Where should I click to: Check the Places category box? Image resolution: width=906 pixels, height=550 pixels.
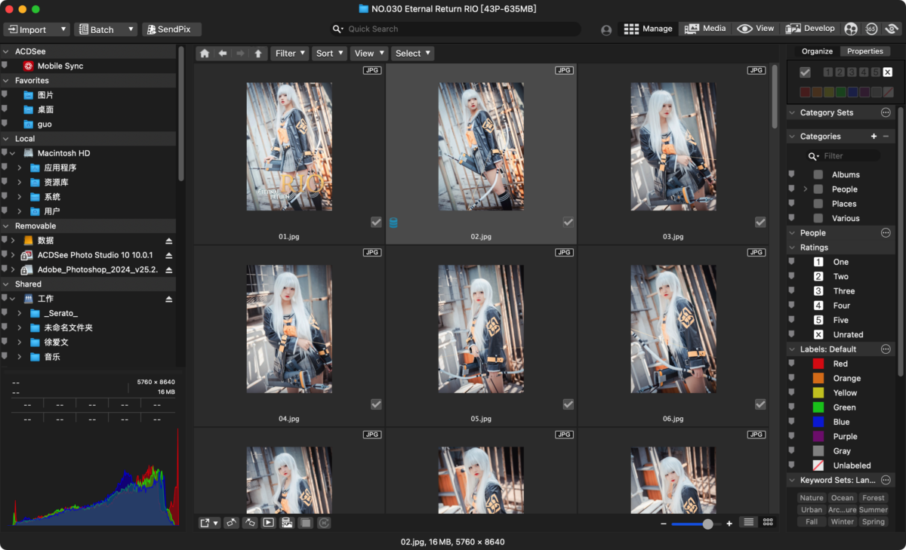(818, 204)
